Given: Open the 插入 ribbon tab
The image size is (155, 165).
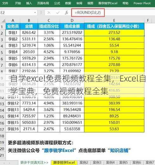Looking at the screenshot, I should [x=29, y=3].
